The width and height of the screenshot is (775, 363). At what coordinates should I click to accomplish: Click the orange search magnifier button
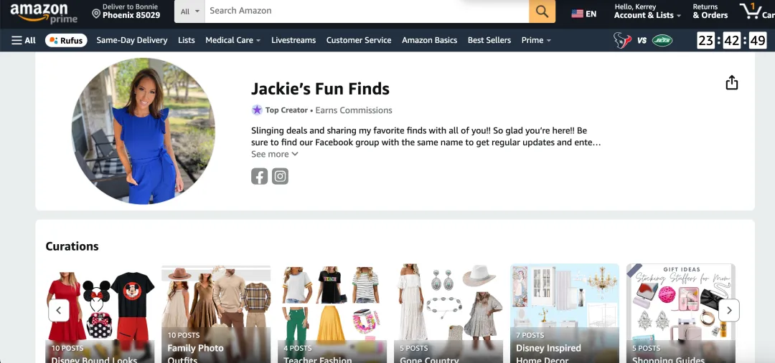[542, 11]
